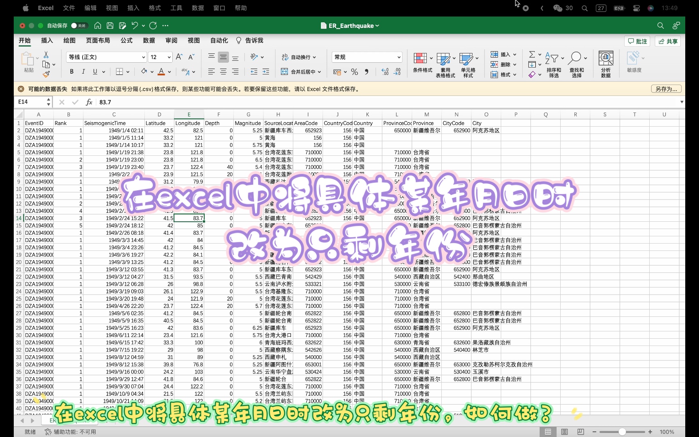Align text left in cell

pos(211,72)
